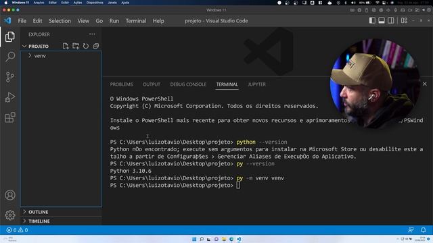This screenshot has height=243, width=433.
Task: Open errors and warnings count in status bar
Action: click(17, 230)
